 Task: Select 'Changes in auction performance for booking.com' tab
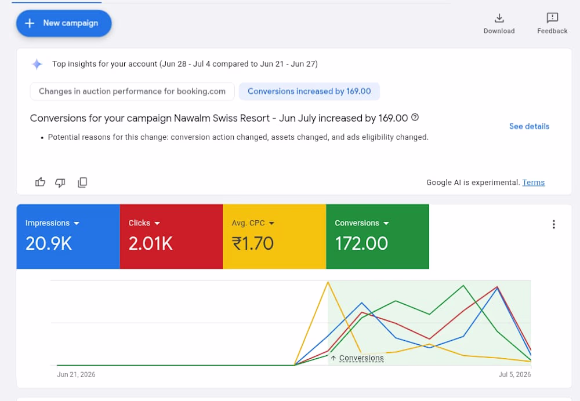132,92
